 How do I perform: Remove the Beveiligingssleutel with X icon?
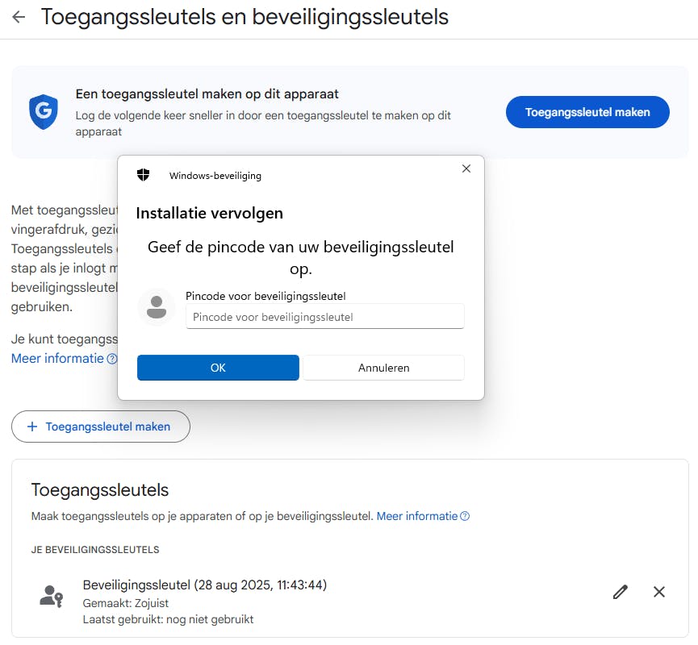coord(659,592)
